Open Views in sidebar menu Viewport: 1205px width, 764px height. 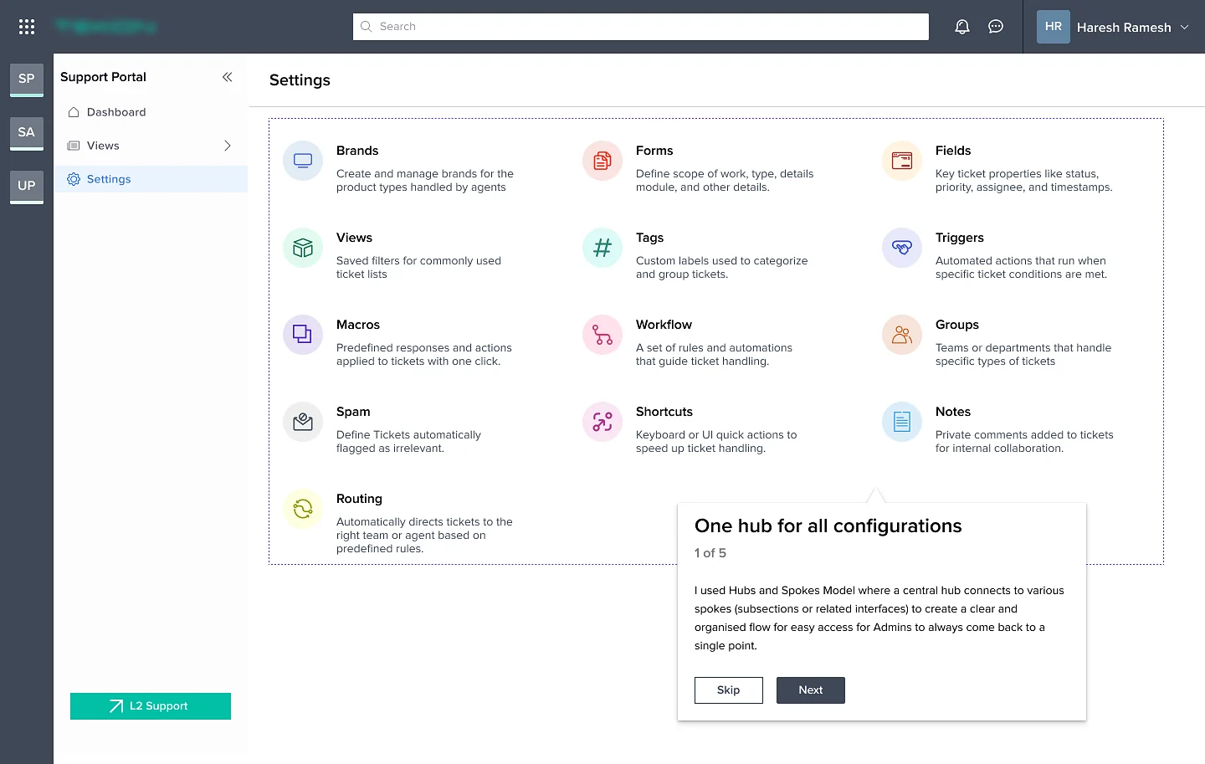151,146
